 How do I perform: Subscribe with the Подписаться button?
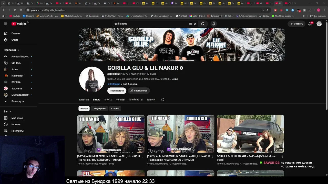(117, 91)
